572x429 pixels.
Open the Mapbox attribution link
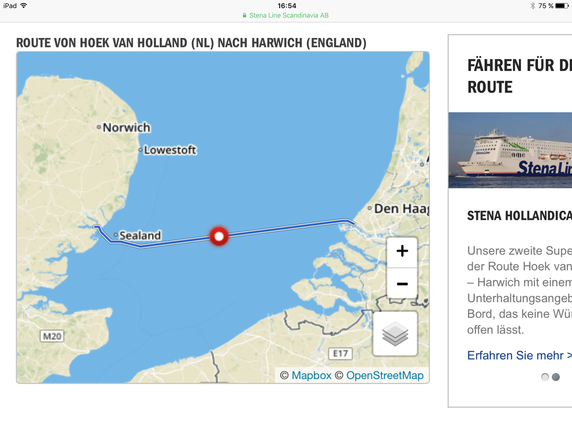pos(311,375)
